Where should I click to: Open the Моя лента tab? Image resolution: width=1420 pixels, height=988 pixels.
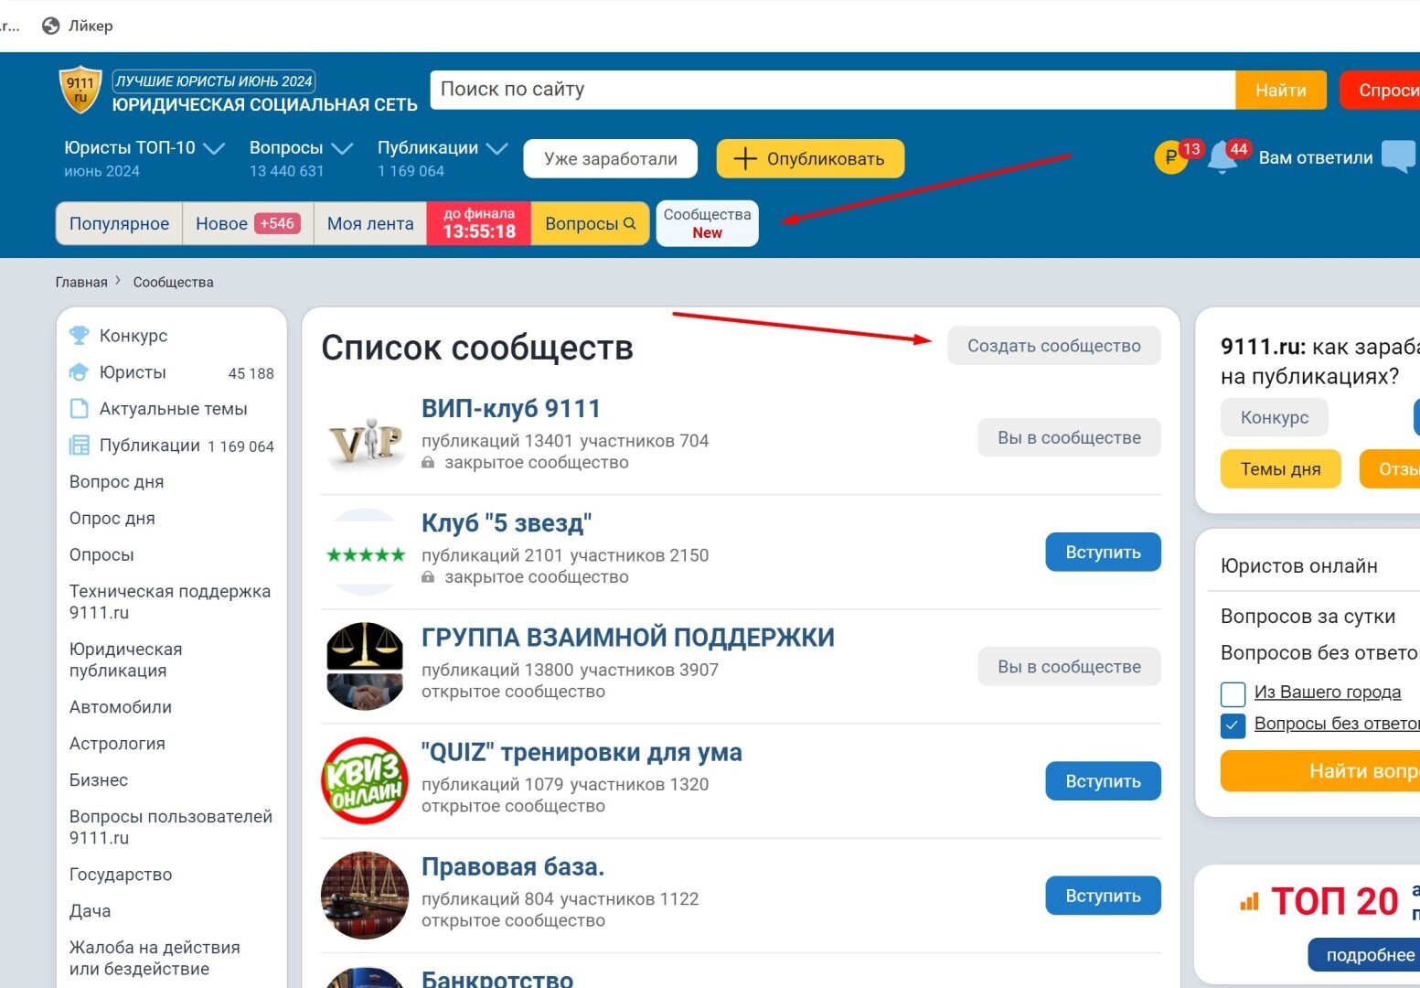point(370,224)
